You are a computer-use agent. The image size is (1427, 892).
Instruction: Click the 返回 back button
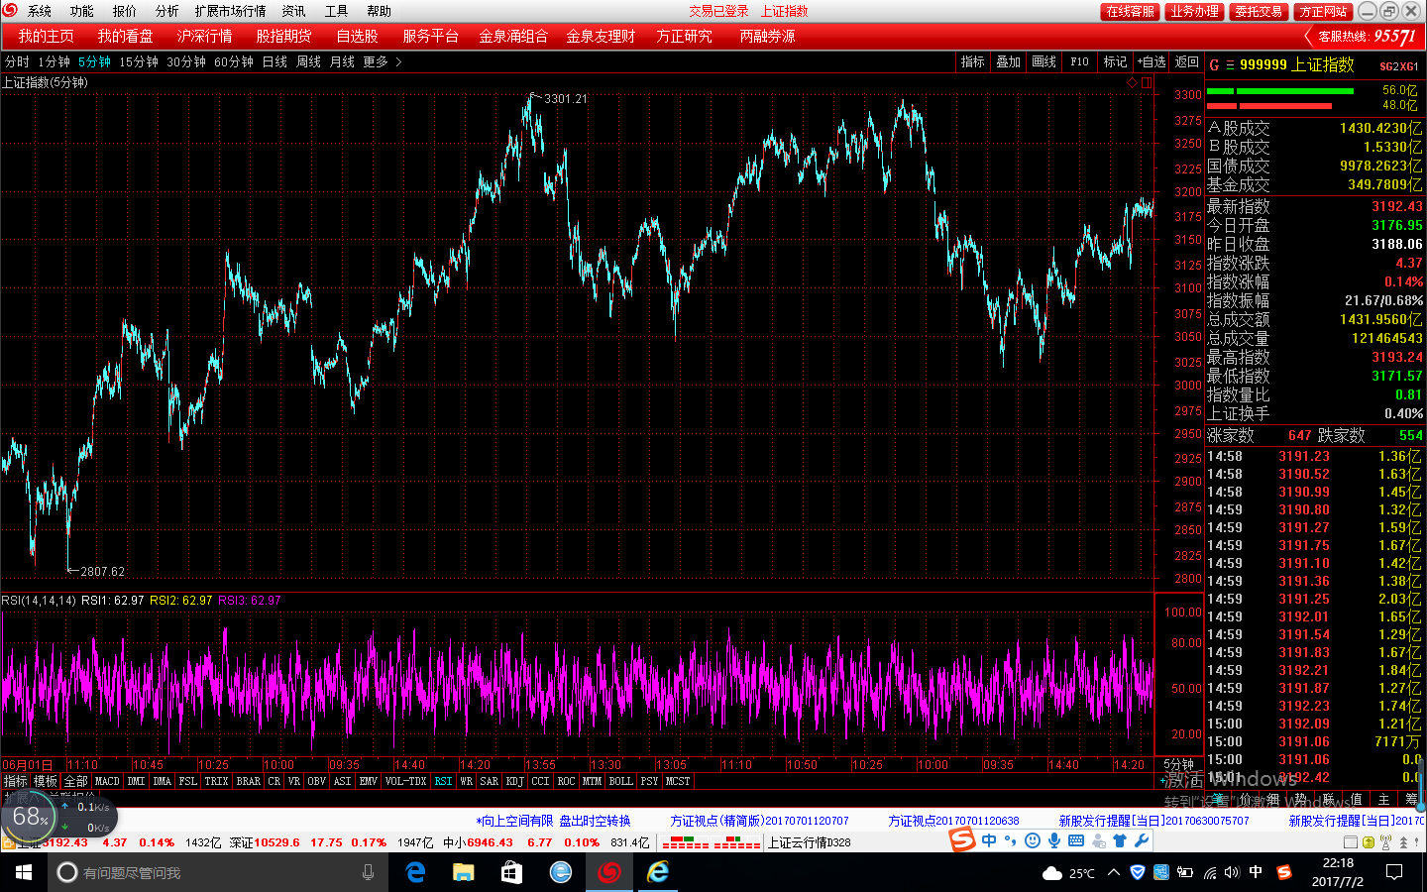tap(1186, 61)
